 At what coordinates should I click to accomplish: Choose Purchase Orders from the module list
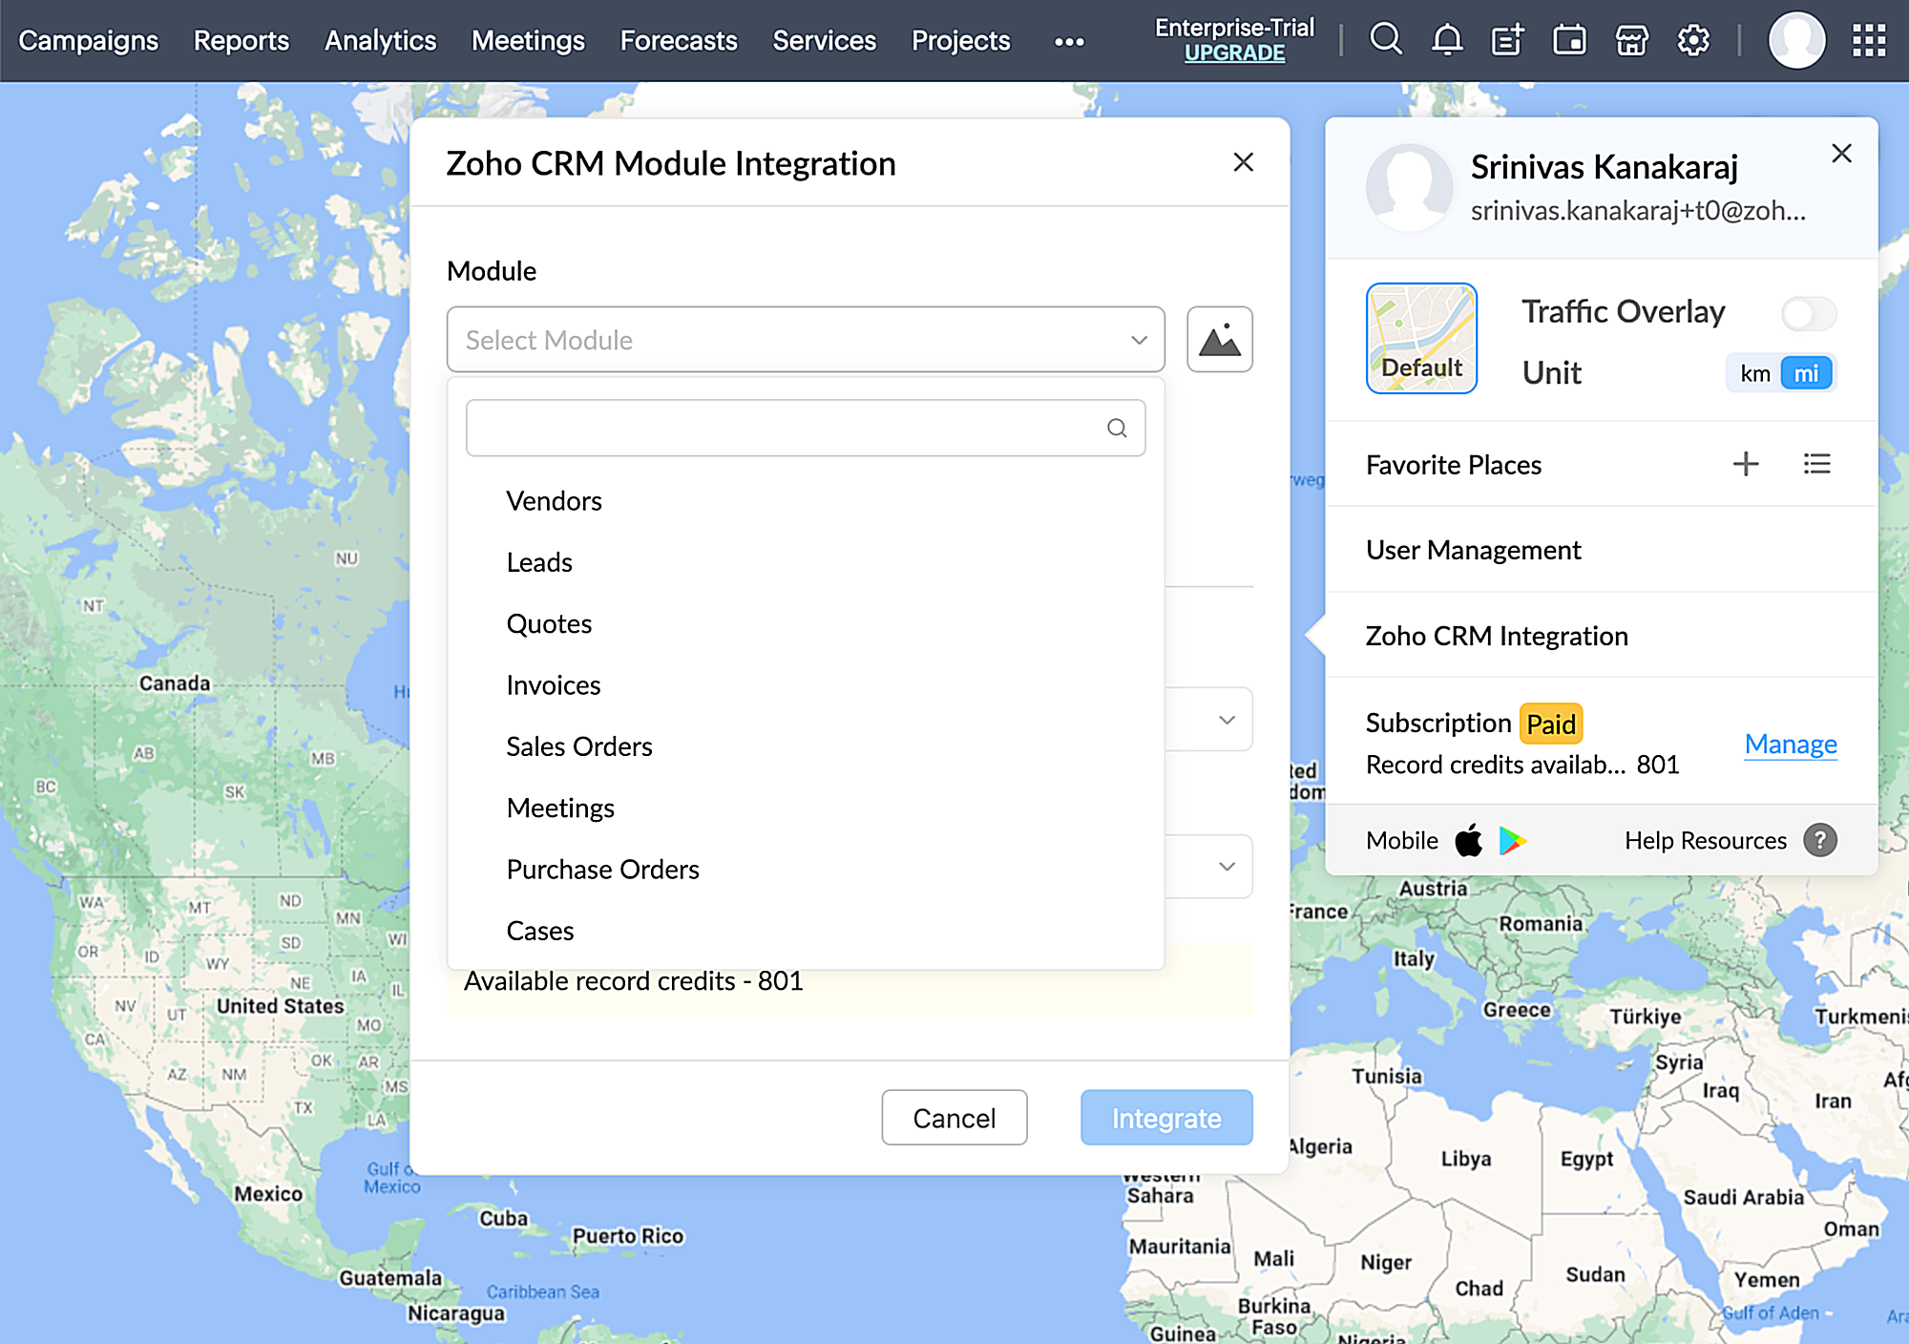click(602, 870)
